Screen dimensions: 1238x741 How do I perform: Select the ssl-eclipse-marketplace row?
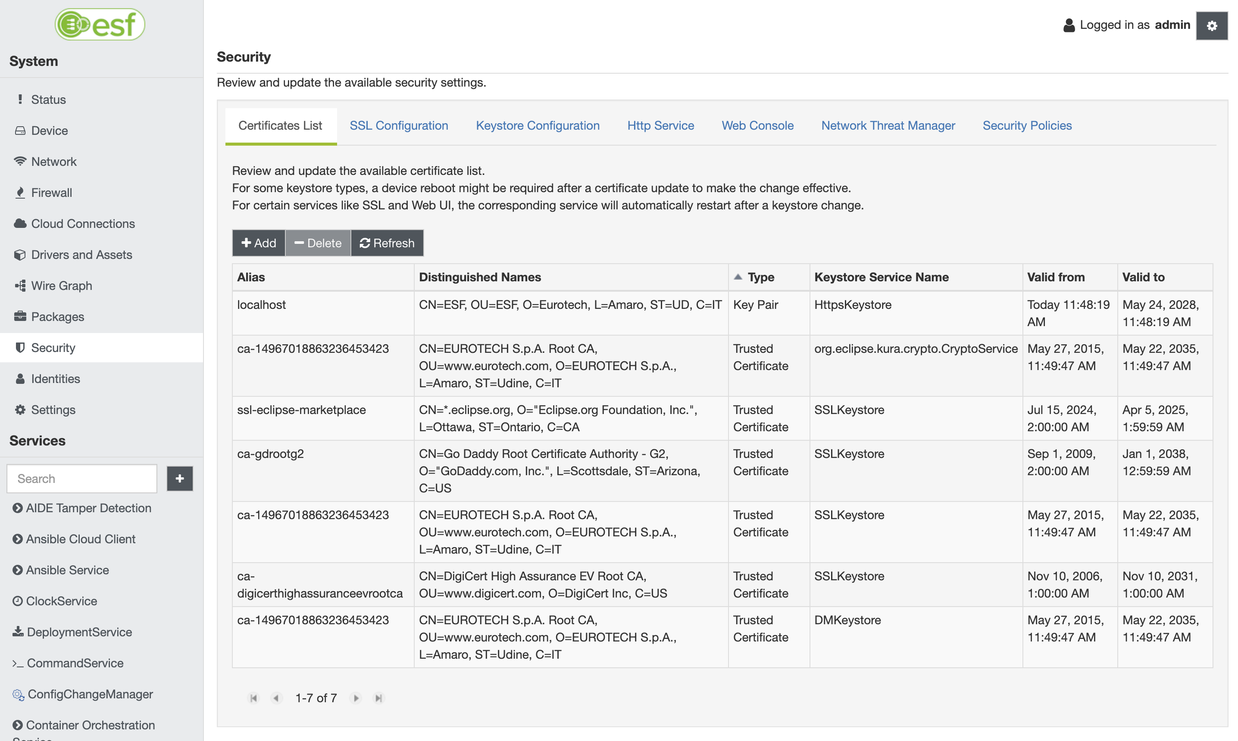[x=722, y=418]
